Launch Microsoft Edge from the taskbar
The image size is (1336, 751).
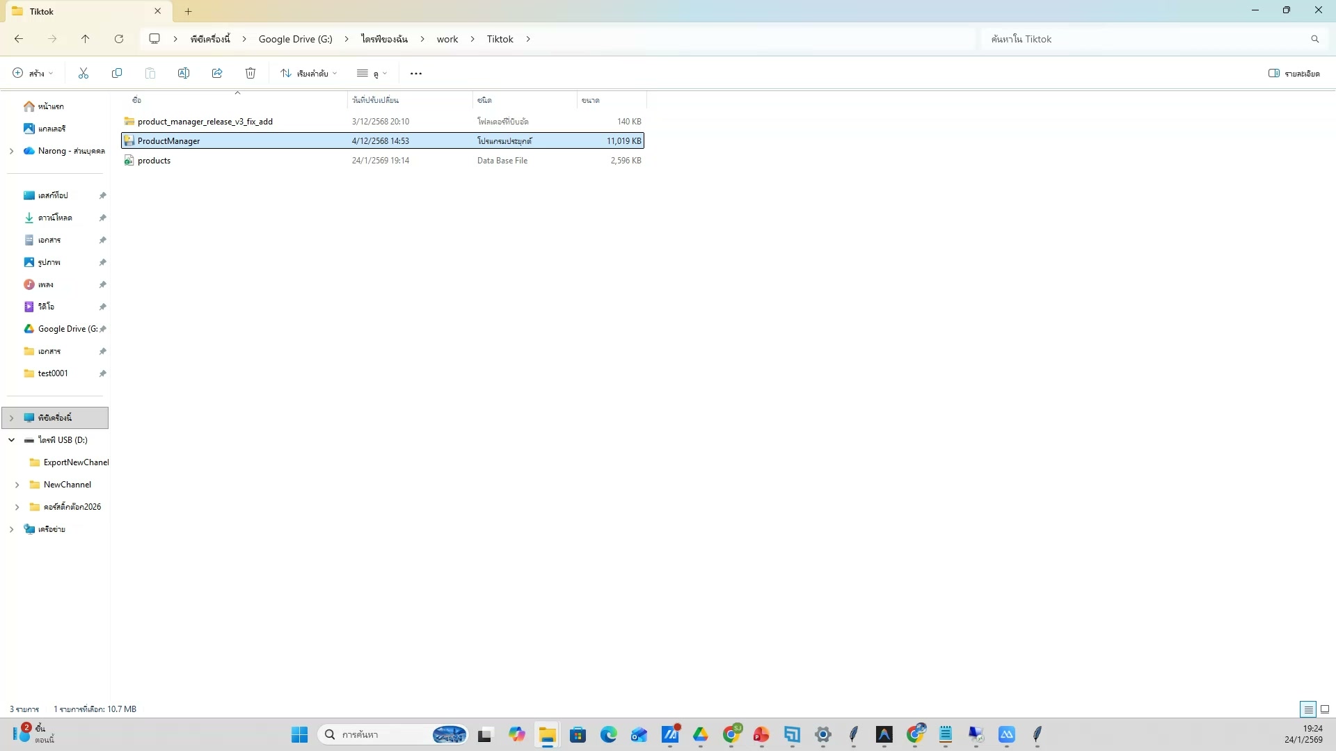pyautogui.click(x=609, y=735)
